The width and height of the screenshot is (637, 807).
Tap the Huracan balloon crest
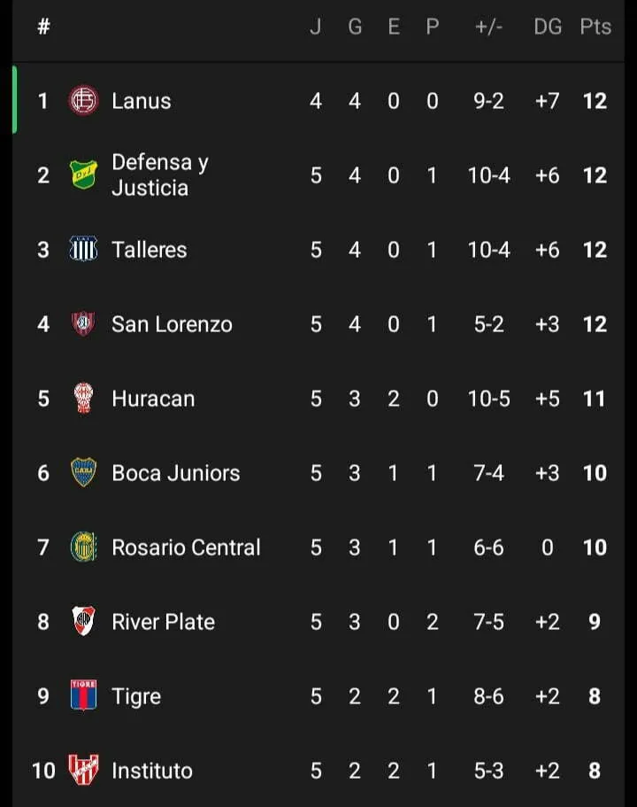point(83,399)
